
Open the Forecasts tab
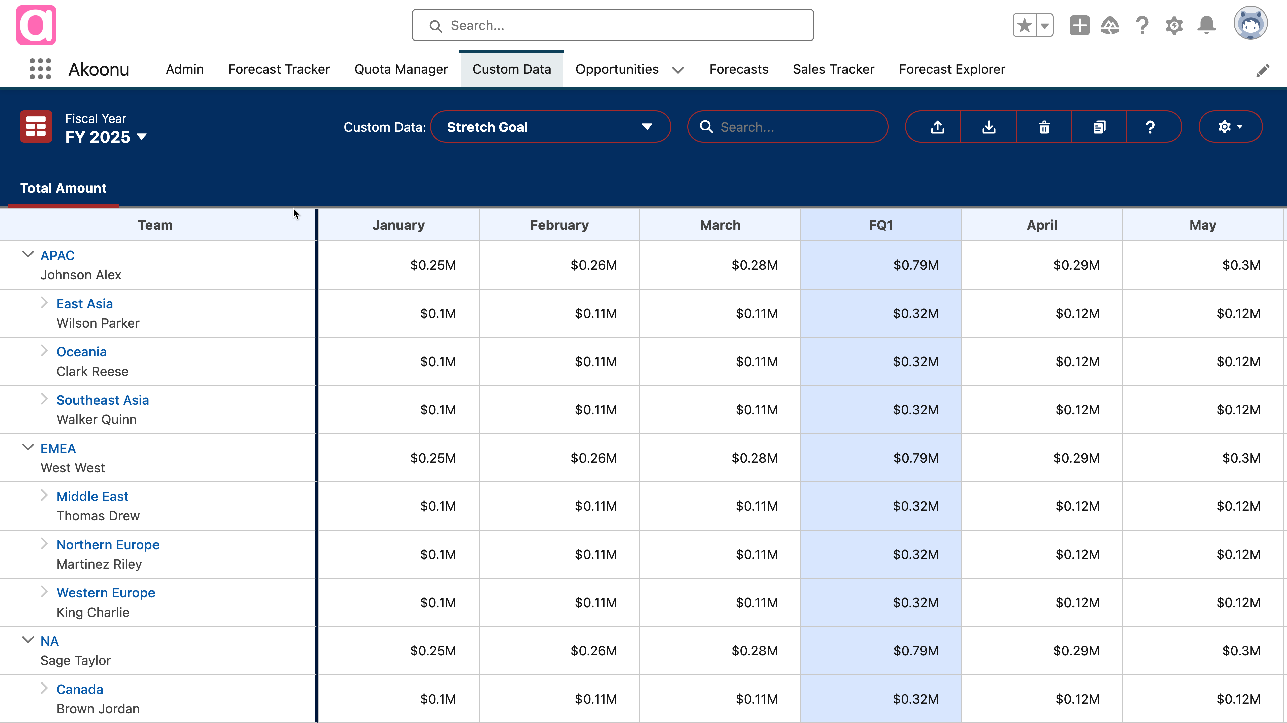[738, 69]
